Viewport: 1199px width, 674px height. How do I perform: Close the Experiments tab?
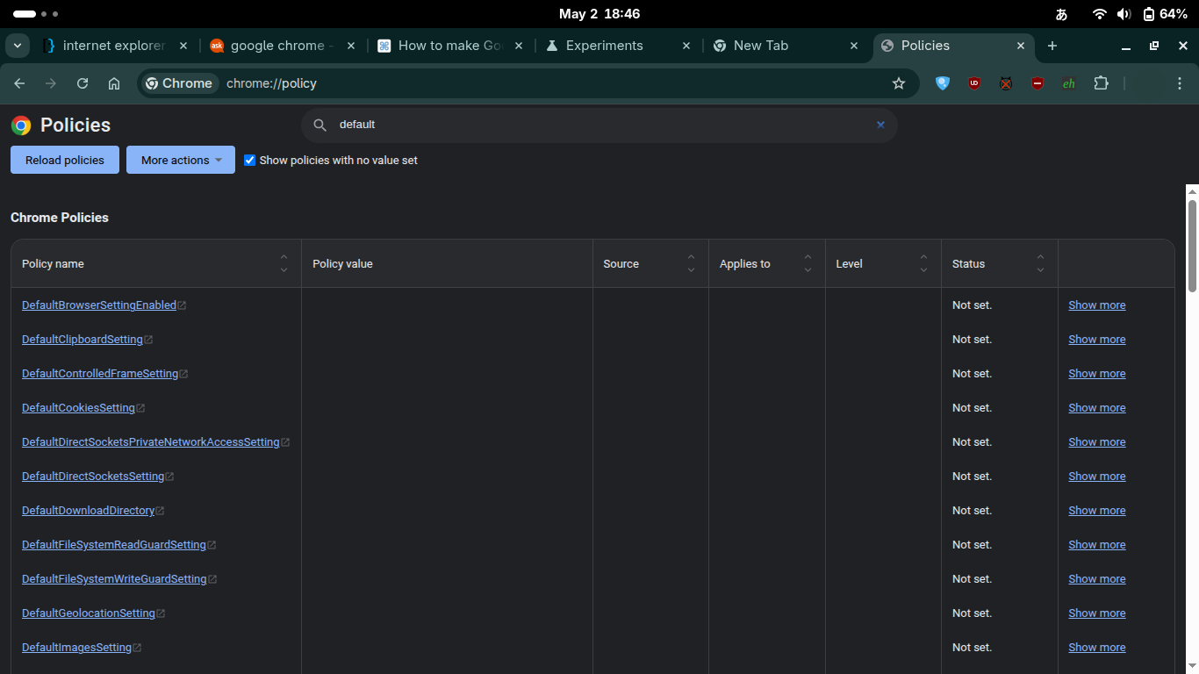click(x=686, y=46)
